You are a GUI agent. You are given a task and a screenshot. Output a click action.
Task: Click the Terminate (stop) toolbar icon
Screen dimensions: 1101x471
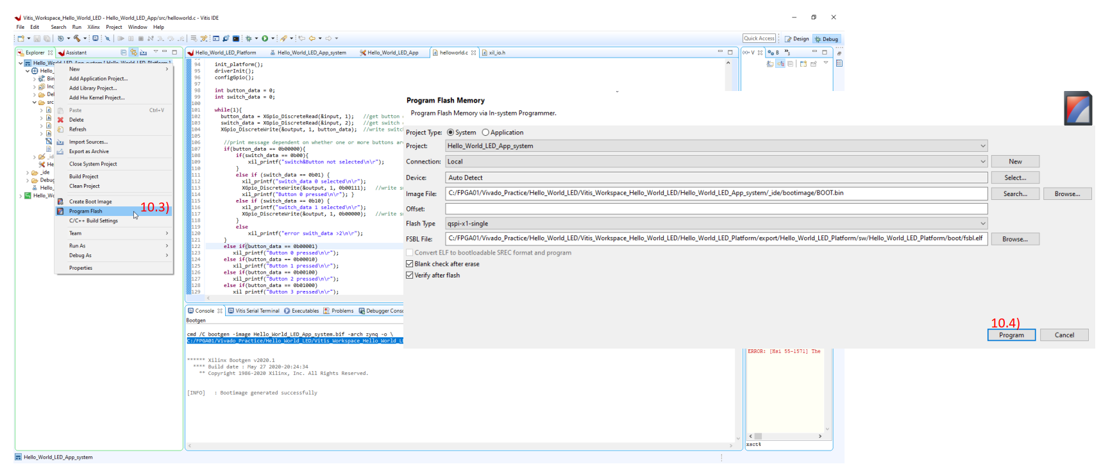point(141,38)
